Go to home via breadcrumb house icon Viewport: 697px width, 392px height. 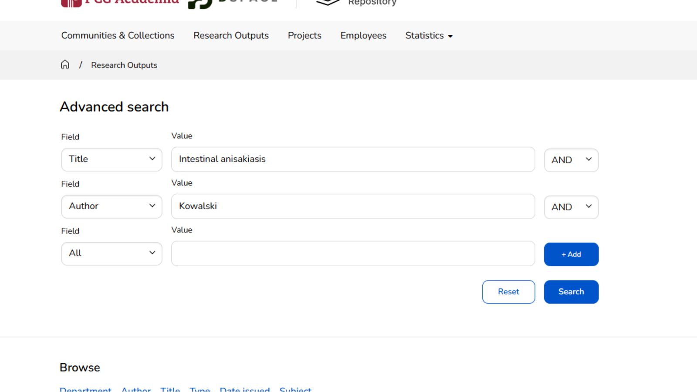[x=65, y=65]
